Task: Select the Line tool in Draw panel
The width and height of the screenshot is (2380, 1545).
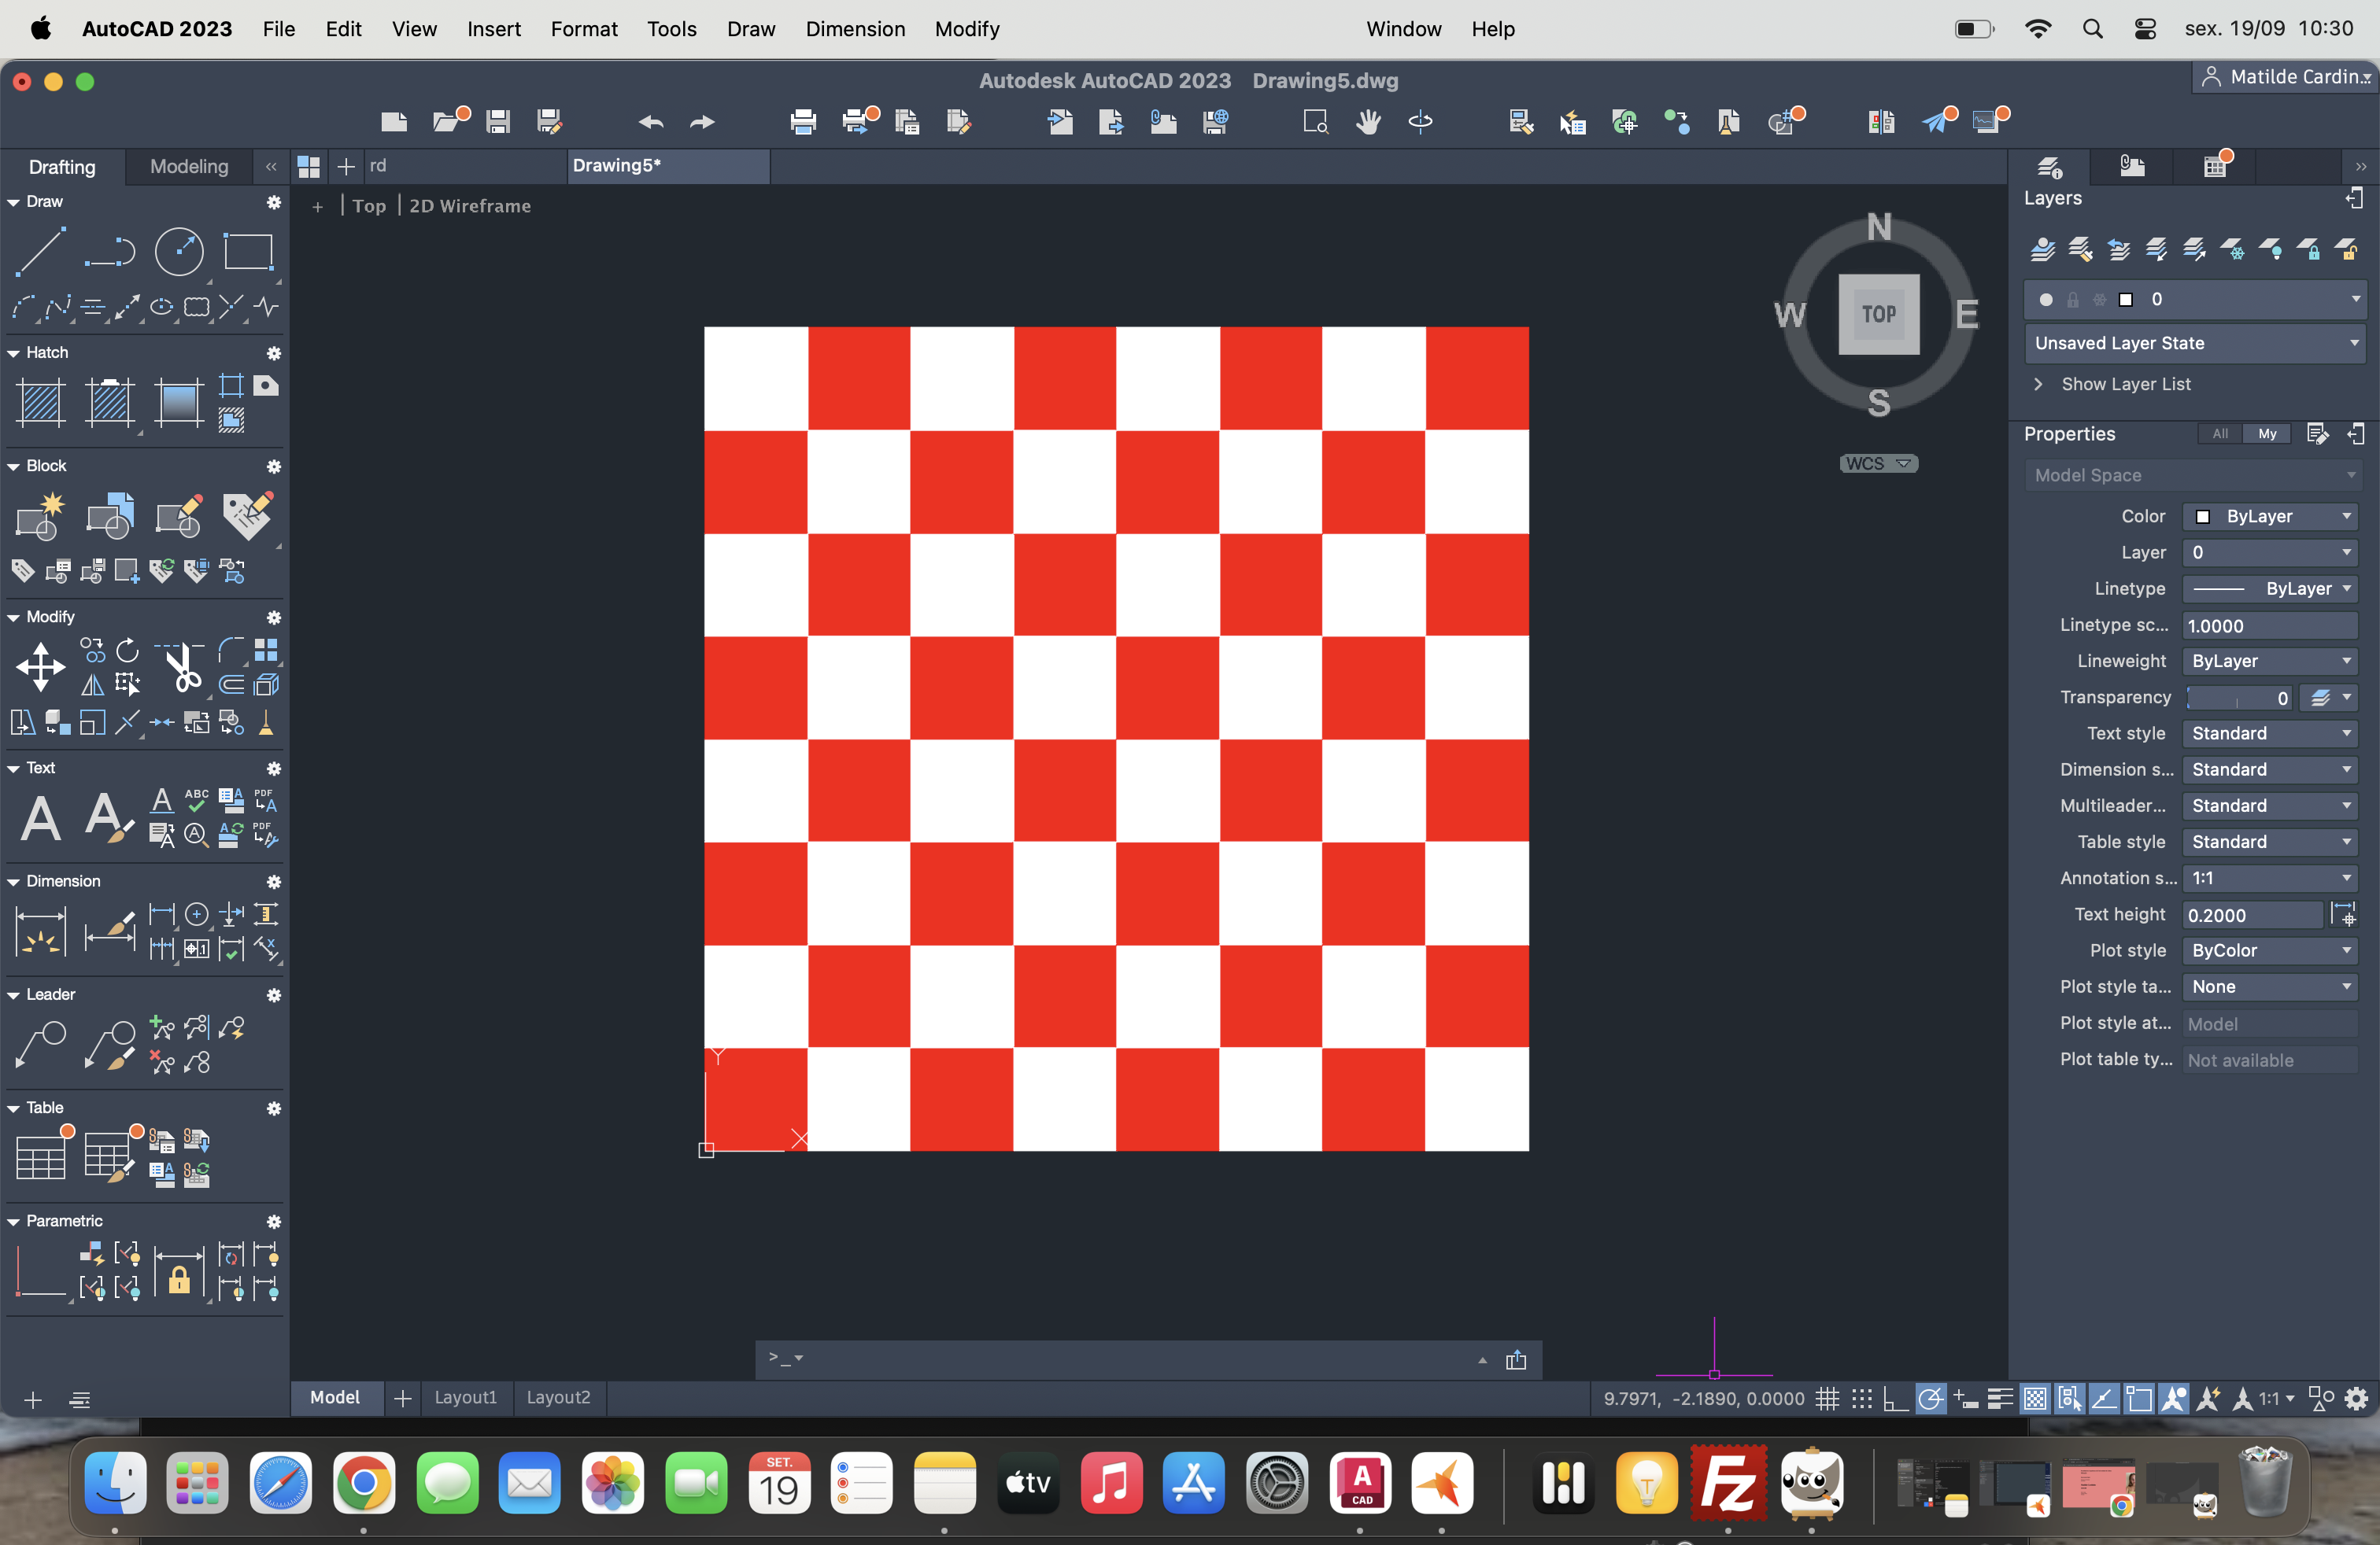Action: click(40, 252)
